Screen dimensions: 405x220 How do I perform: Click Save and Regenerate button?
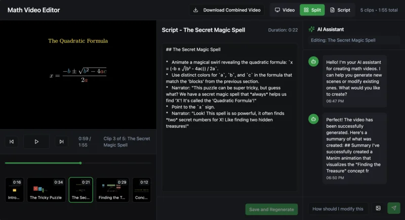click(271, 209)
